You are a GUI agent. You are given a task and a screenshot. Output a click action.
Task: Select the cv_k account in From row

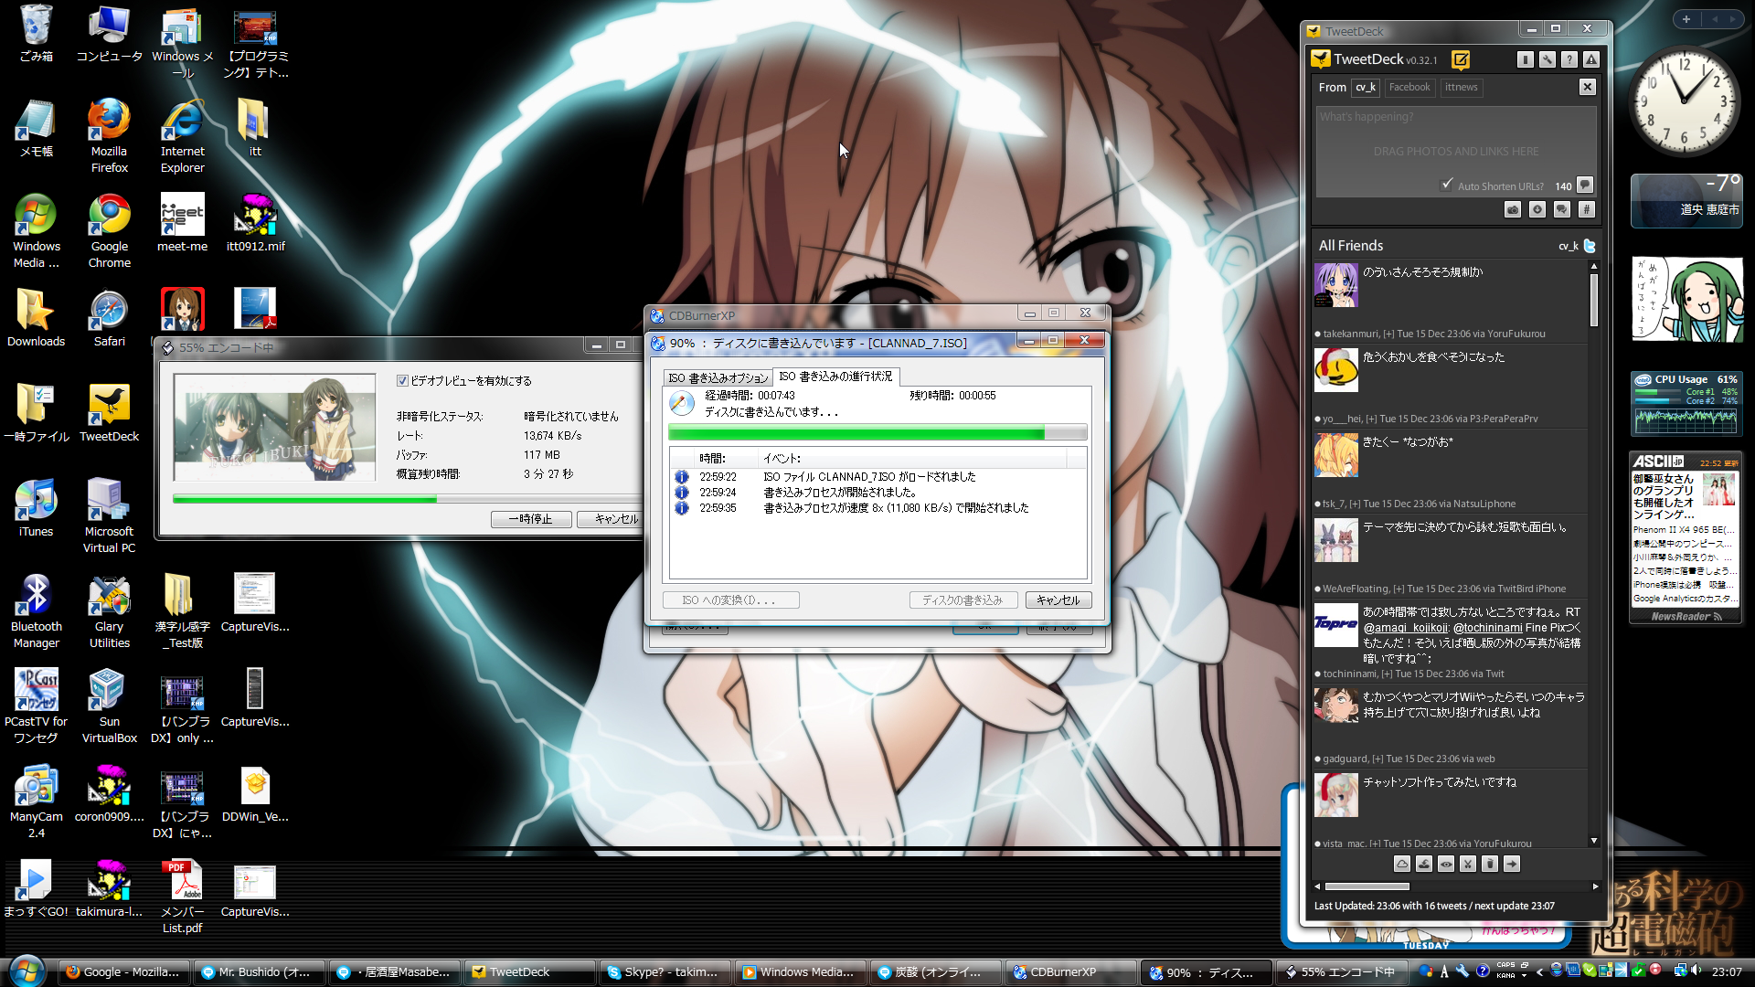pos(1366,88)
